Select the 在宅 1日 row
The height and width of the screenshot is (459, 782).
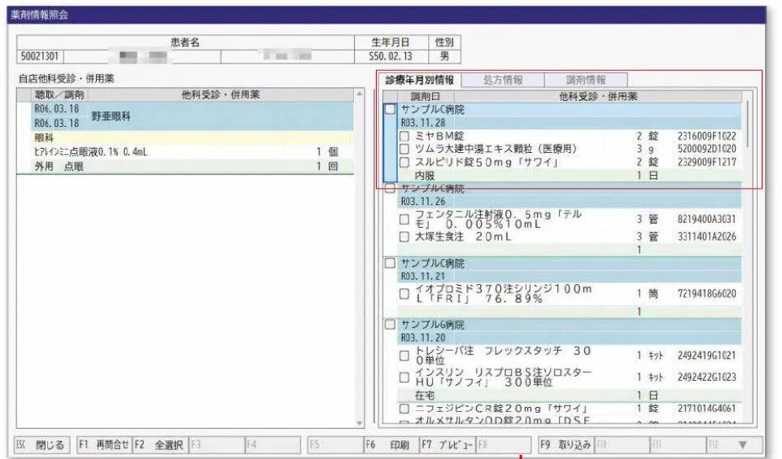[x=570, y=396]
